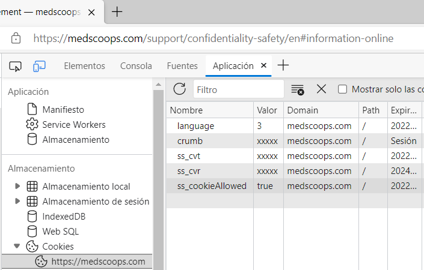
Task: Click the Filtro input field
Action: [239, 89]
